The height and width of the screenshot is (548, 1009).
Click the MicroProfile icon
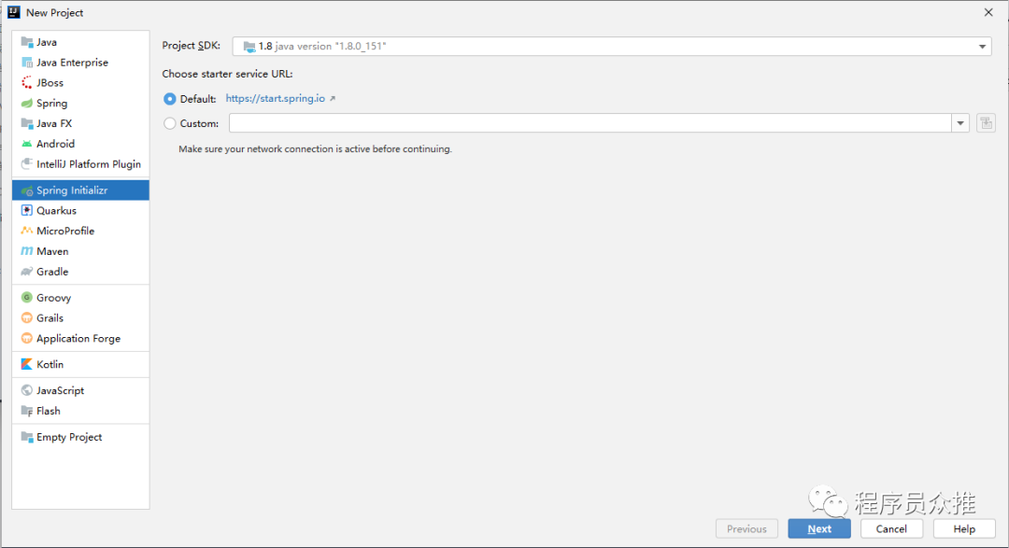click(27, 231)
